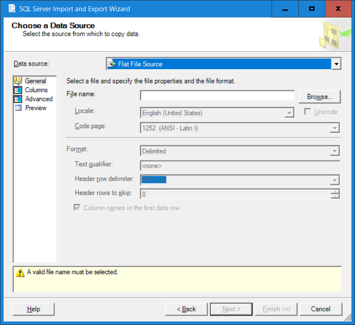Cancel the wizard
355x325 pixels.
click(321, 309)
